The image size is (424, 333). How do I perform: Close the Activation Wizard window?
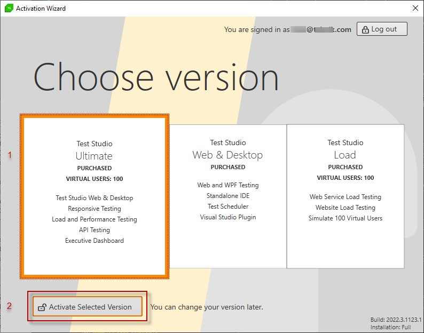(x=415, y=8)
